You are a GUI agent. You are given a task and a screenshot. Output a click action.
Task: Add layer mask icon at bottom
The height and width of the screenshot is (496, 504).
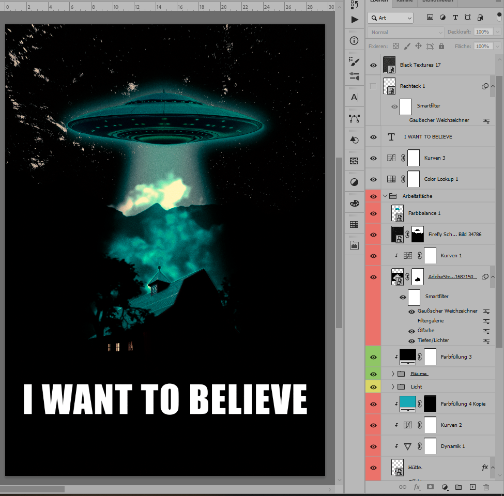click(430, 487)
